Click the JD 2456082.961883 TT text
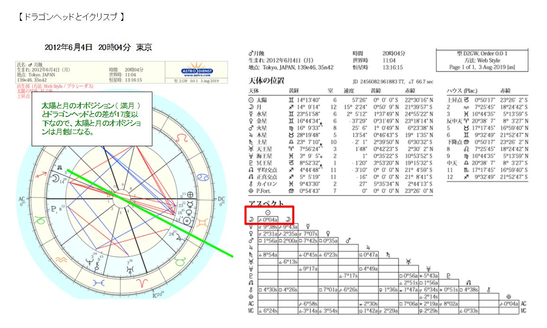This screenshot has width=547, height=328. (379, 82)
